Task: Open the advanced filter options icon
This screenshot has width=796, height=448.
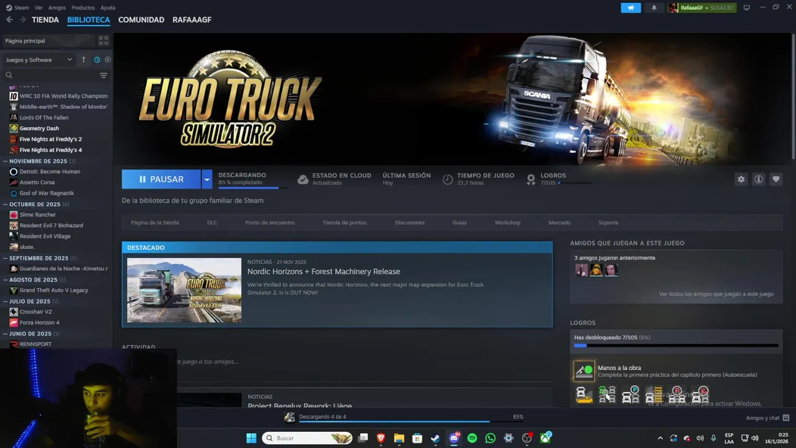Action: coord(103,75)
